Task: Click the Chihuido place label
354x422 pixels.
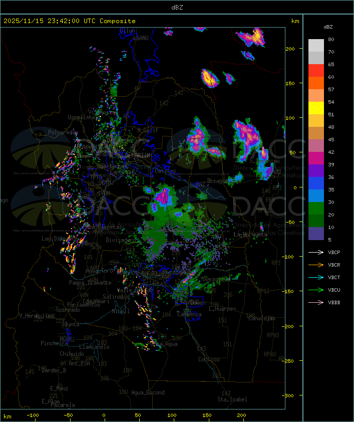Action: tap(72, 354)
